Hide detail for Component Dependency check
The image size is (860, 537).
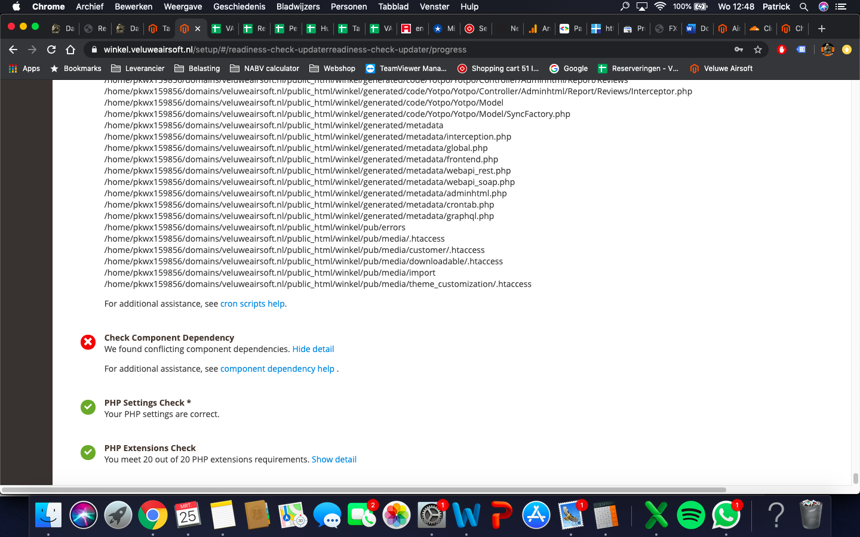click(313, 349)
